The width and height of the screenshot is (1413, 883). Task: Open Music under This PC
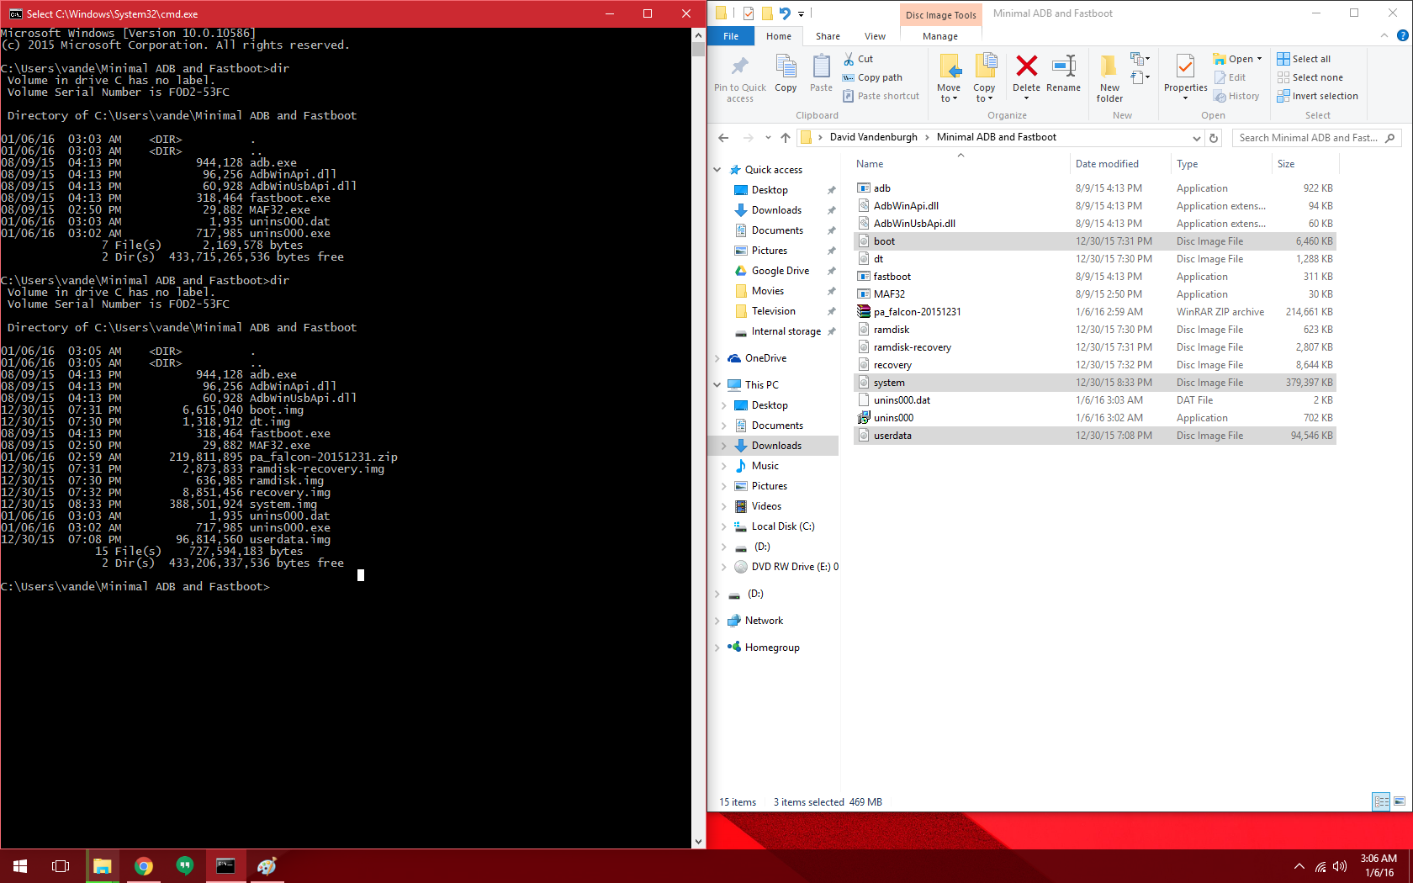pyautogui.click(x=765, y=466)
